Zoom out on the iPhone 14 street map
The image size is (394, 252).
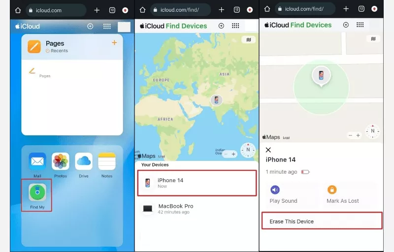[x=351, y=135]
